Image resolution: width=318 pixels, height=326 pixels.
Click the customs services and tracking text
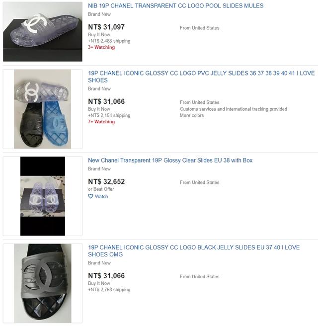pyautogui.click(x=233, y=109)
